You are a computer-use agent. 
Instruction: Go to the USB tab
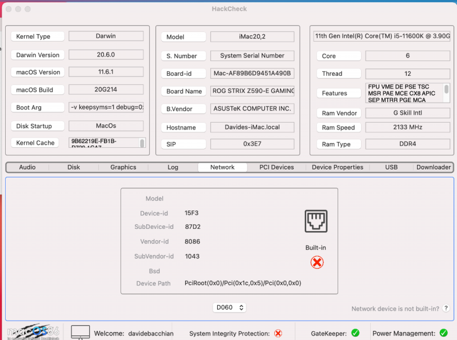(391, 167)
